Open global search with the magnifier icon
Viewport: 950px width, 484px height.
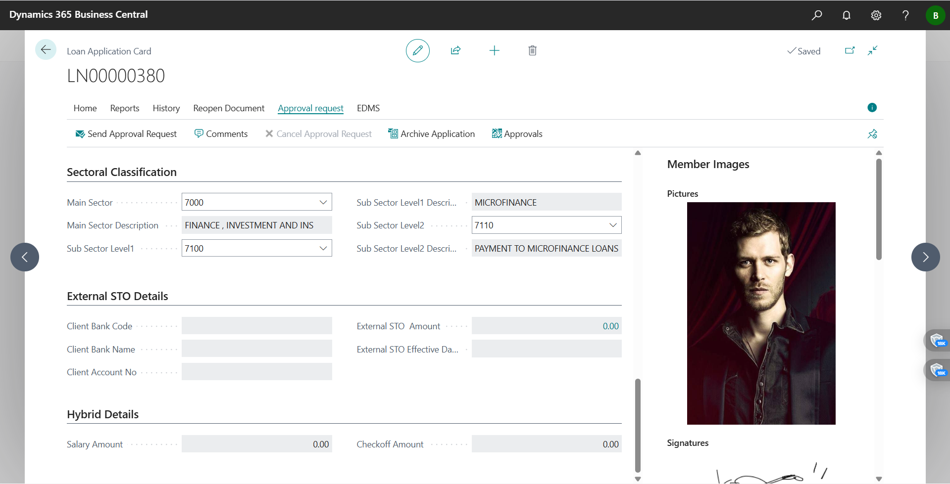[x=817, y=15]
